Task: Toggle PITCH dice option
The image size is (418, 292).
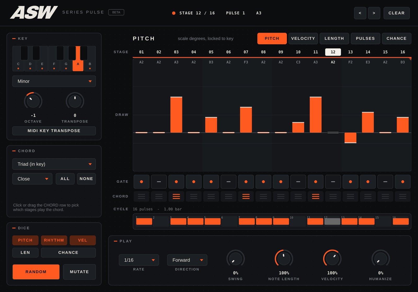Action: tap(25, 240)
